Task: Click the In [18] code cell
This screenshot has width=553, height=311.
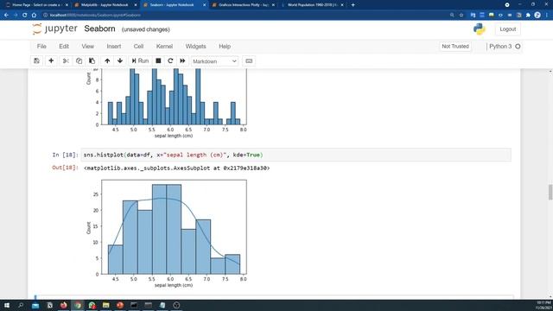Action: click(x=296, y=155)
